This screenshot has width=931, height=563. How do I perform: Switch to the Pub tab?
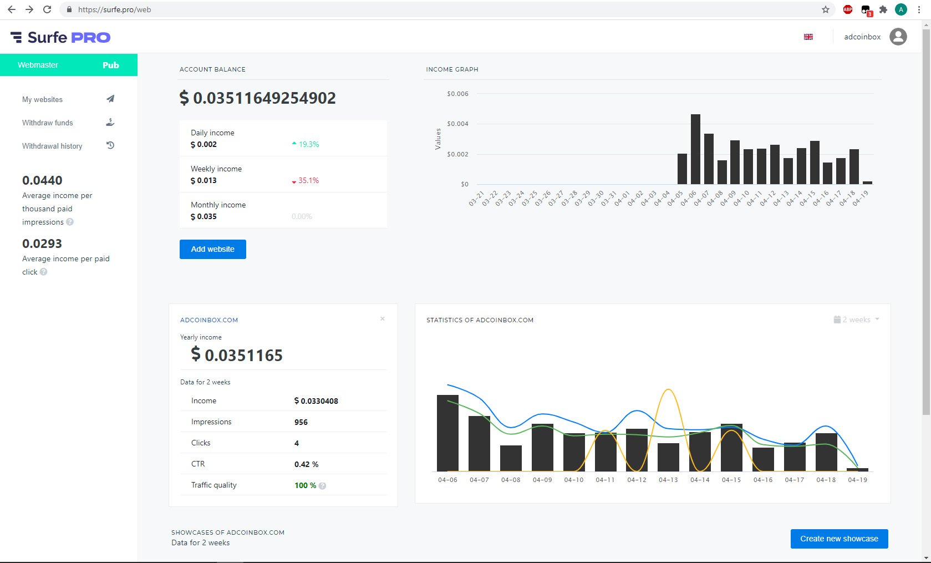(111, 65)
